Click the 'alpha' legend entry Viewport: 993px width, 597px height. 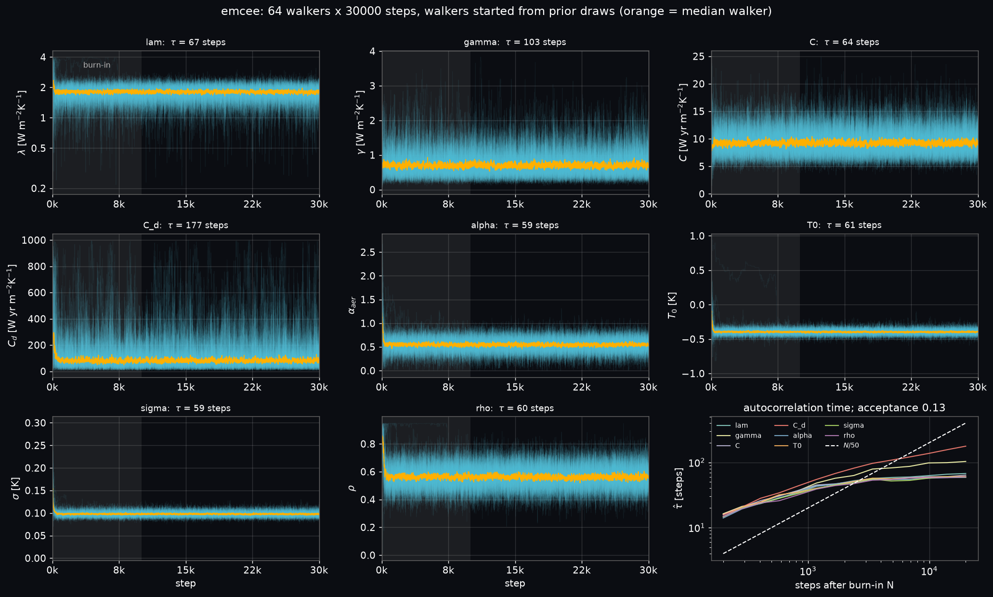(x=794, y=436)
